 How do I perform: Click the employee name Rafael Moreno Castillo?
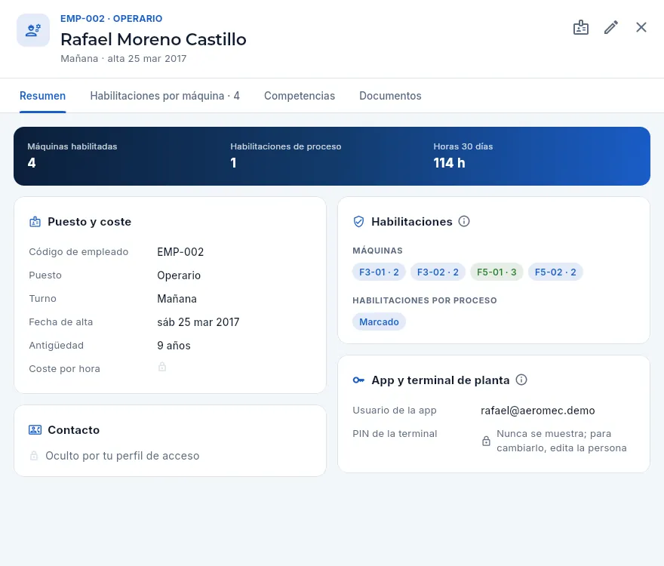153,39
